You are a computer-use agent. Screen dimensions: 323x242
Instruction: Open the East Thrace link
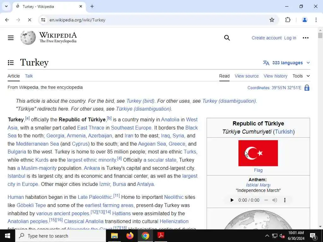point(91,128)
